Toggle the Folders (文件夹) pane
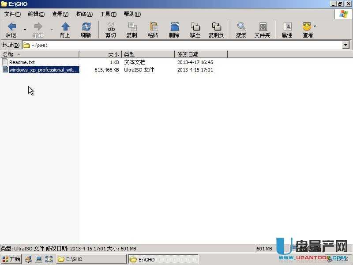This screenshot has width=353, height=265. pyautogui.click(x=262, y=30)
